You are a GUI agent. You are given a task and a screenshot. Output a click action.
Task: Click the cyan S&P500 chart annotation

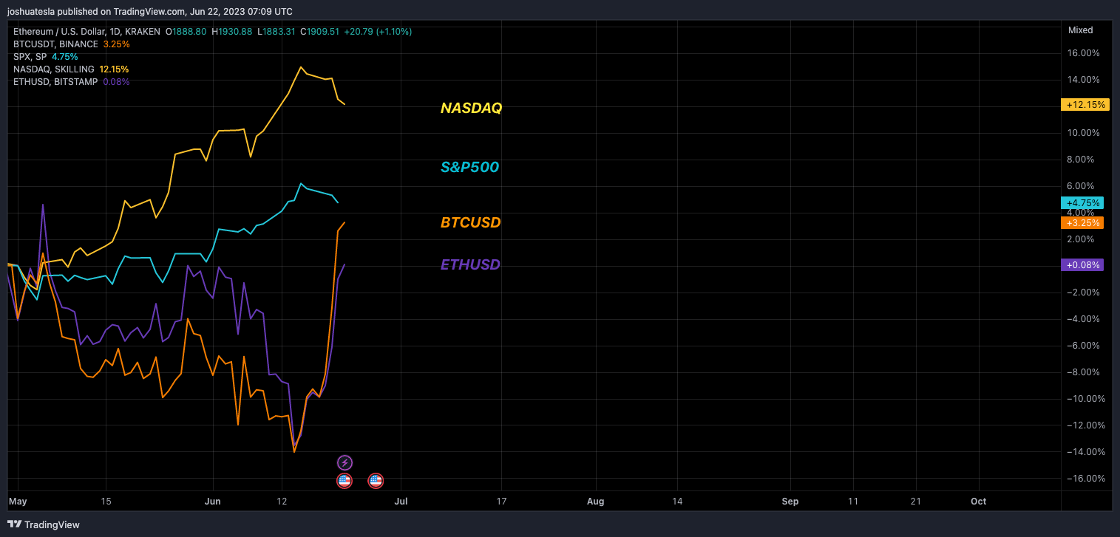(469, 168)
